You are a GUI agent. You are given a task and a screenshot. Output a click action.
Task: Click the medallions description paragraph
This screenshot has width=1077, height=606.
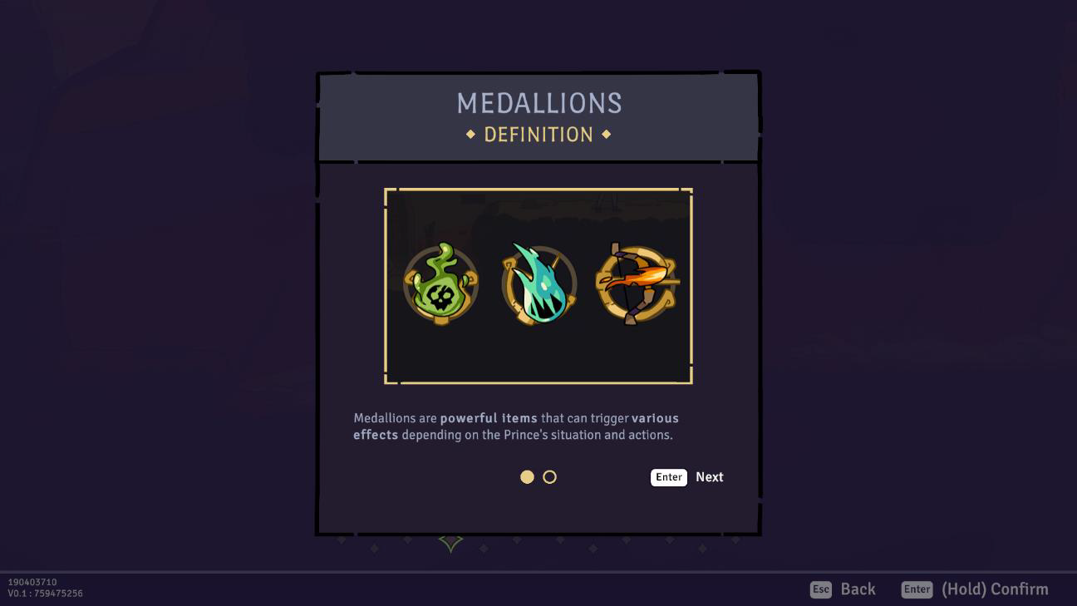click(x=516, y=426)
